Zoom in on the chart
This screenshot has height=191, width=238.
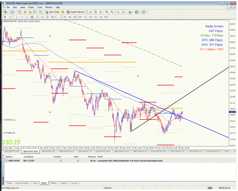tap(107, 12)
